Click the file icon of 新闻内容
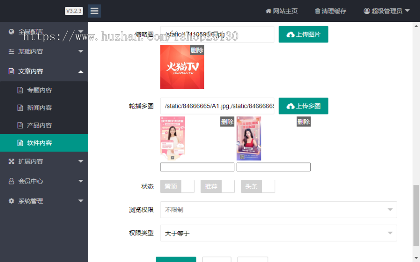The width and height of the screenshot is (420, 262). [20, 108]
